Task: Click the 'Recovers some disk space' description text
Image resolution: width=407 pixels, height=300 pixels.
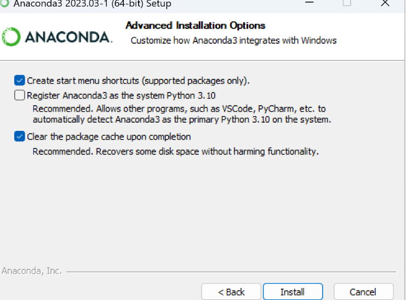Action: click(x=175, y=151)
